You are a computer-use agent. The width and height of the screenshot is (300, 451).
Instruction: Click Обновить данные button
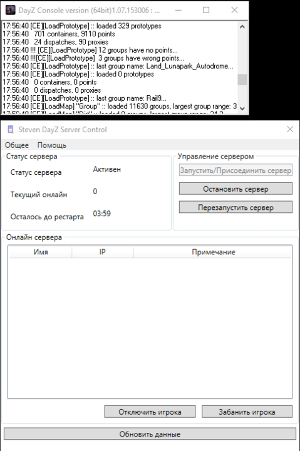tap(150, 433)
